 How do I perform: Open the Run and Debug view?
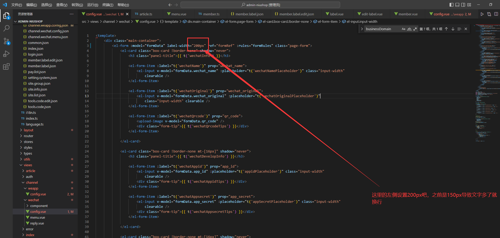point(6,54)
